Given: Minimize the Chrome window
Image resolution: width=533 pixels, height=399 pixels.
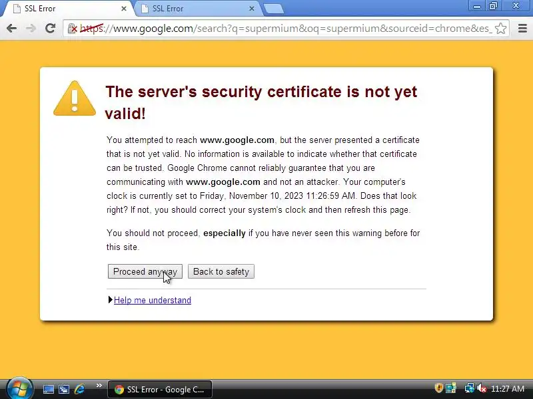Looking at the screenshot, I should tap(477, 6).
